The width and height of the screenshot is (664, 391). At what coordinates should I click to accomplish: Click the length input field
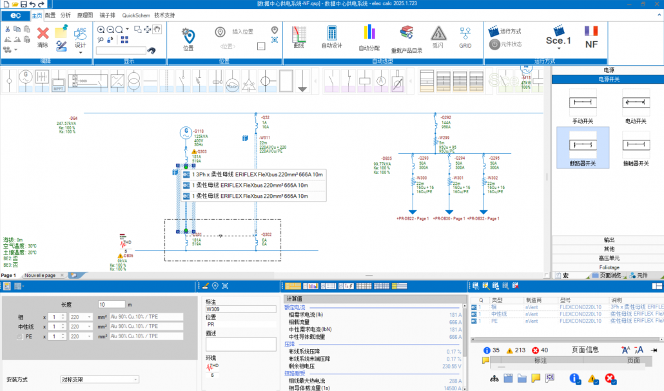click(x=112, y=304)
